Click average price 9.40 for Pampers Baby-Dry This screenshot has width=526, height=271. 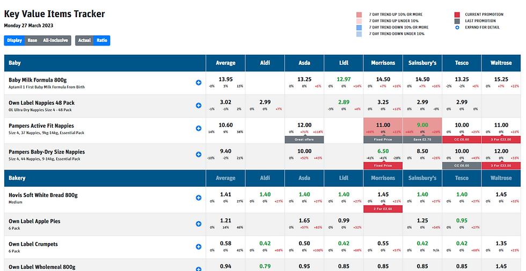click(x=225, y=151)
